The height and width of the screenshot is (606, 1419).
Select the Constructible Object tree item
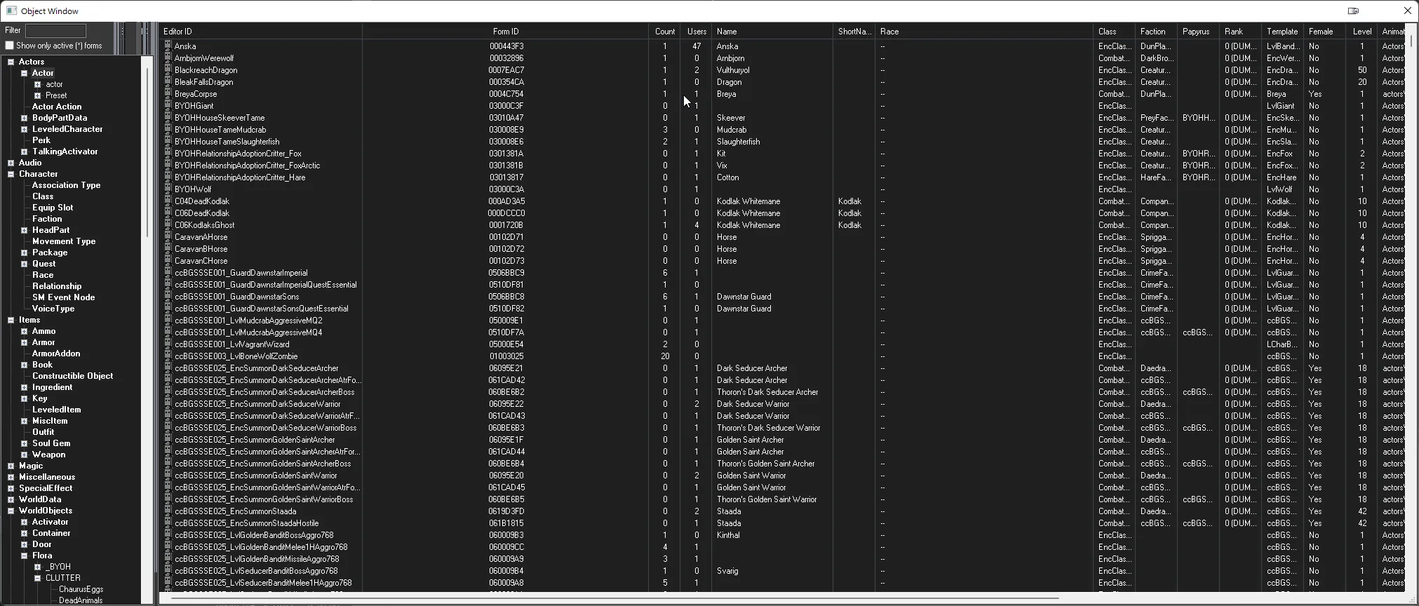72,376
